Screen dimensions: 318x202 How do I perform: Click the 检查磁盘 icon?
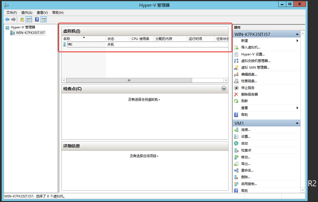pyautogui.click(x=236, y=81)
